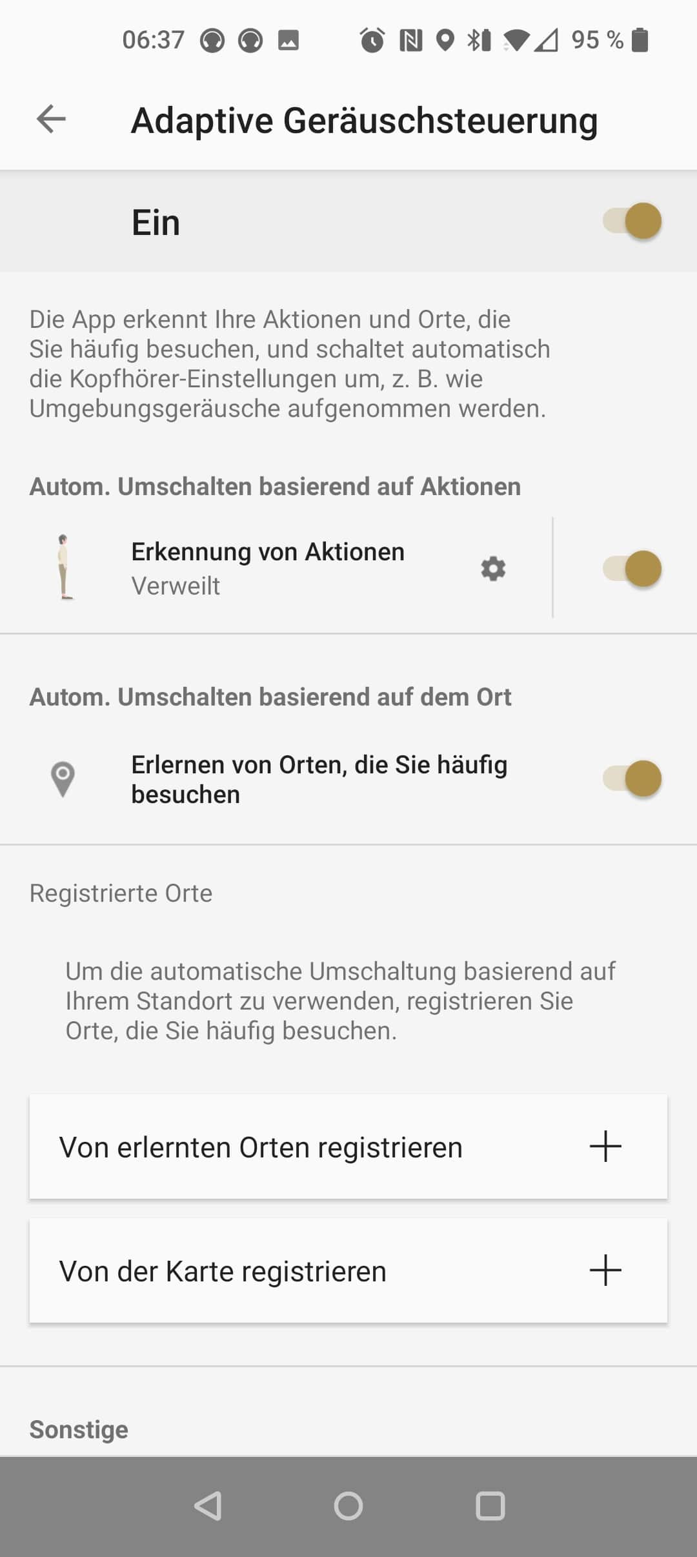The width and height of the screenshot is (697, 1557).
Task: Tap plus icon for learned places
Action: pyautogui.click(x=605, y=1146)
